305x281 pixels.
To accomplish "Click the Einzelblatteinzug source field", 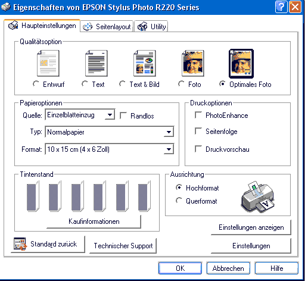I will coord(80,115).
